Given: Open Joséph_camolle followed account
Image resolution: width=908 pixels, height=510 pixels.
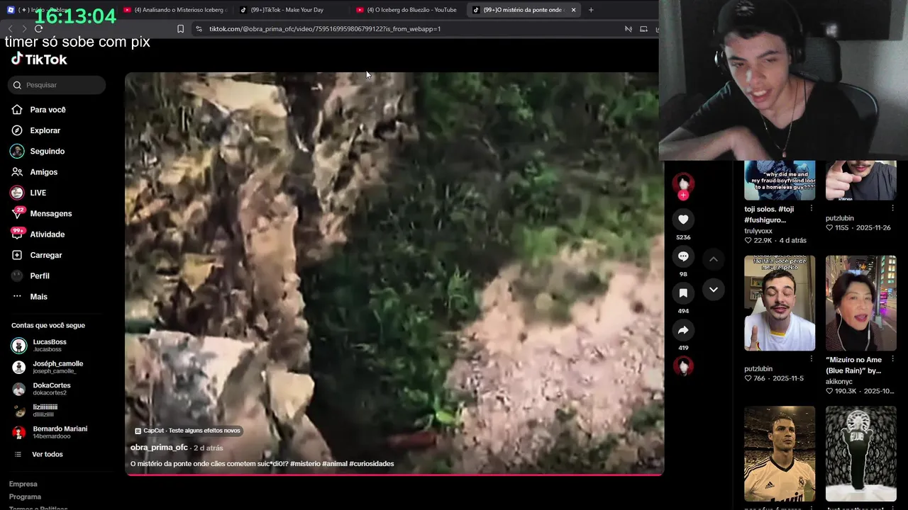Looking at the screenshot, I should 50,367.
